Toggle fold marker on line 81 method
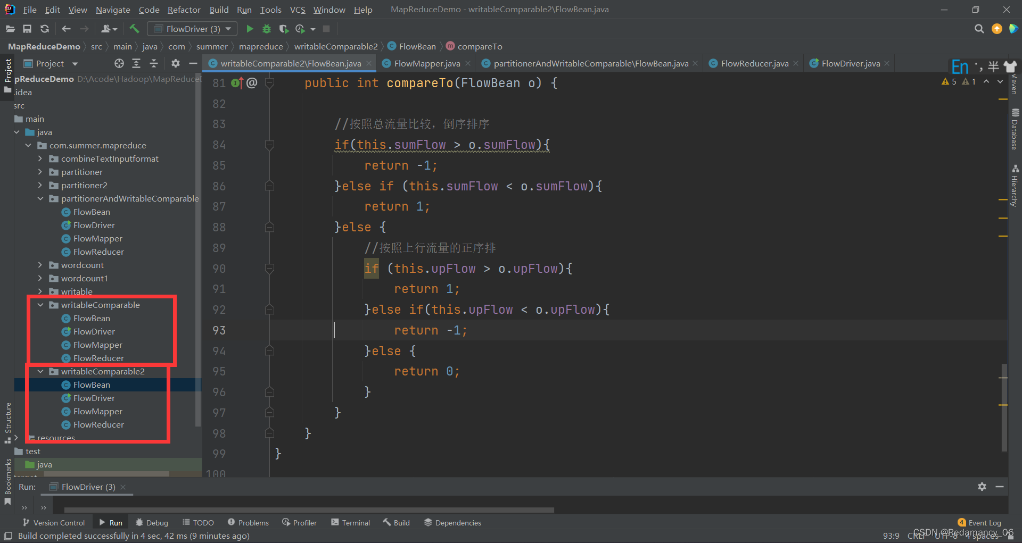The image size is (1022, 543). point(269,83)
